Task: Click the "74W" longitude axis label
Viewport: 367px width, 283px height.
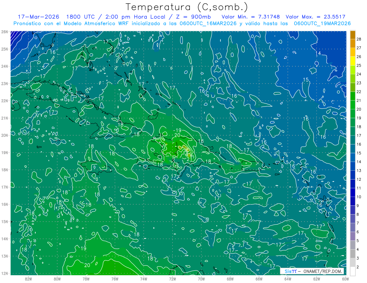Action: point(144,279)
